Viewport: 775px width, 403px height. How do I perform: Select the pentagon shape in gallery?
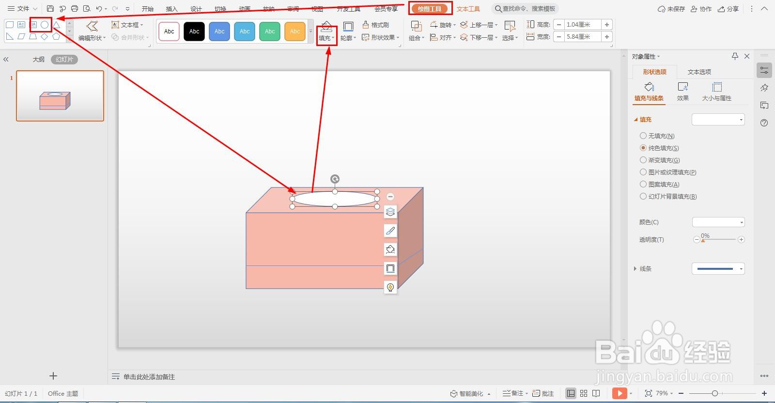pos(56,36)
